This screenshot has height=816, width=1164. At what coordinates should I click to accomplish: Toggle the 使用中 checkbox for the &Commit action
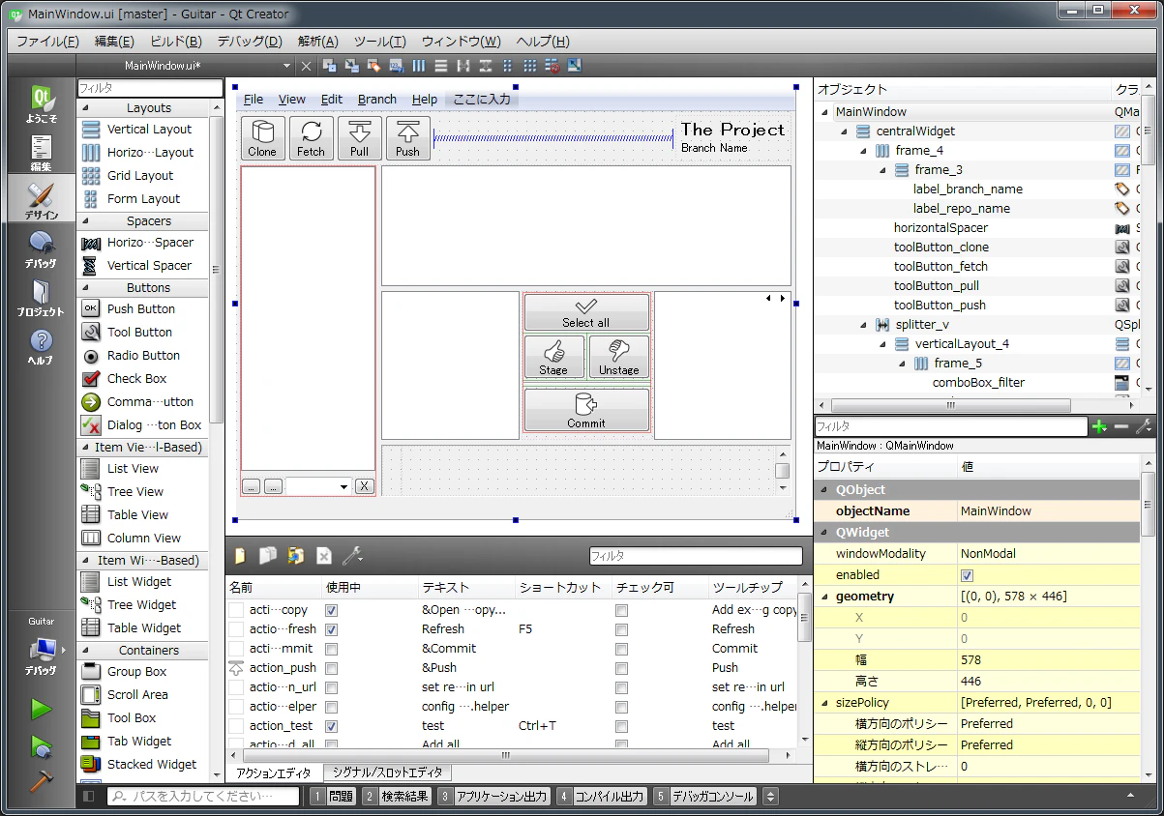332,649
